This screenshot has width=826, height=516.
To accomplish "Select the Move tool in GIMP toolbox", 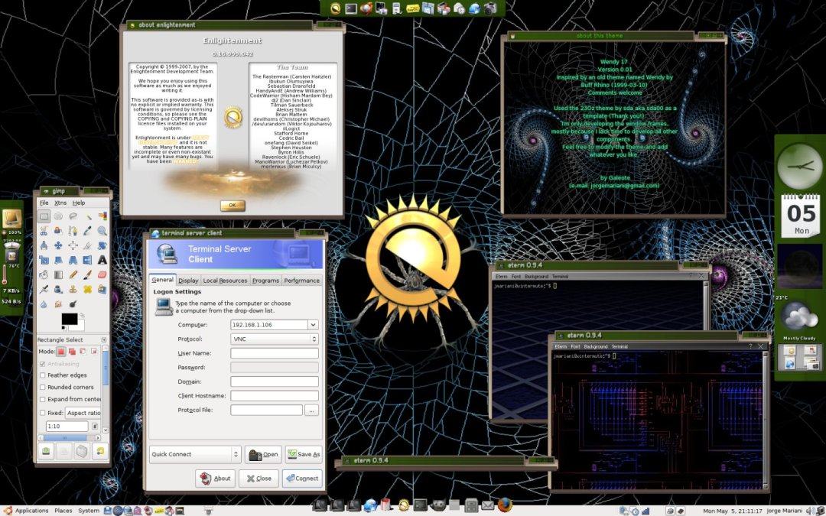I will pos(58,245).
